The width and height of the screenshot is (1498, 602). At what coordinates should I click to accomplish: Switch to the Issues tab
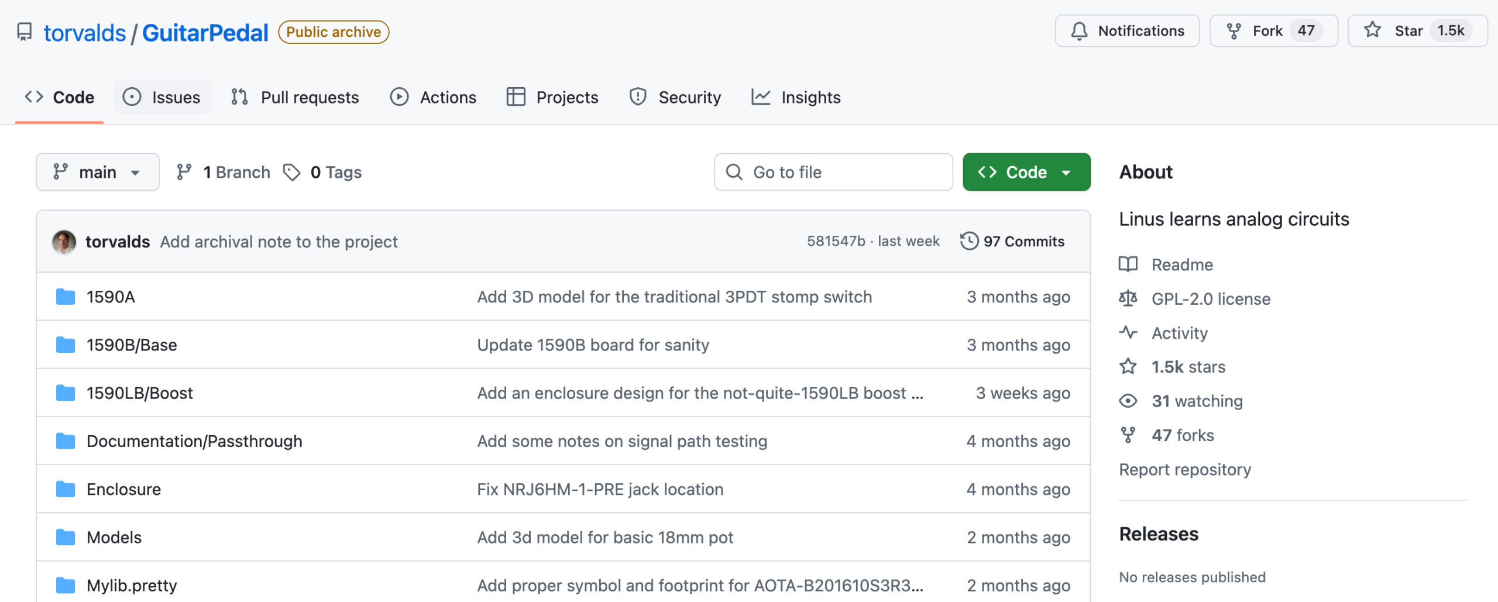[162, 97]
